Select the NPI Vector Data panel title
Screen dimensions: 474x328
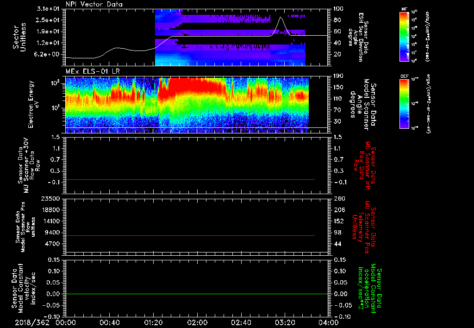click(x=95, y=4)
